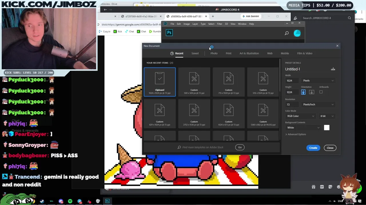The image size is (366, 205).
Task: Close the d560965a browser tab
Action: pyautogui.click(x=206, y=16)
